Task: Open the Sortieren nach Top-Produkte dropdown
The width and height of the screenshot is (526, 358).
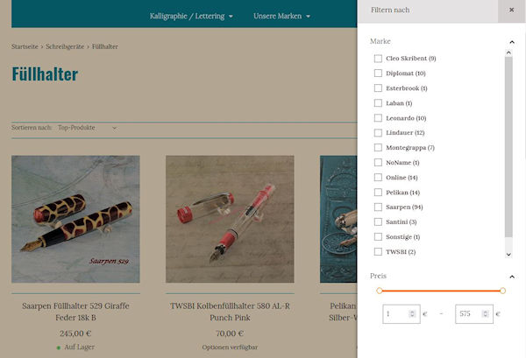Action: coord(87,128)
